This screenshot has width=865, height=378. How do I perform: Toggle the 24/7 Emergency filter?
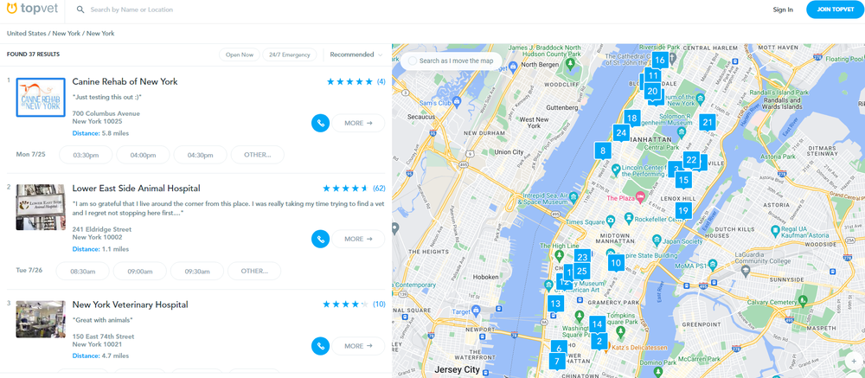(289, 54)
